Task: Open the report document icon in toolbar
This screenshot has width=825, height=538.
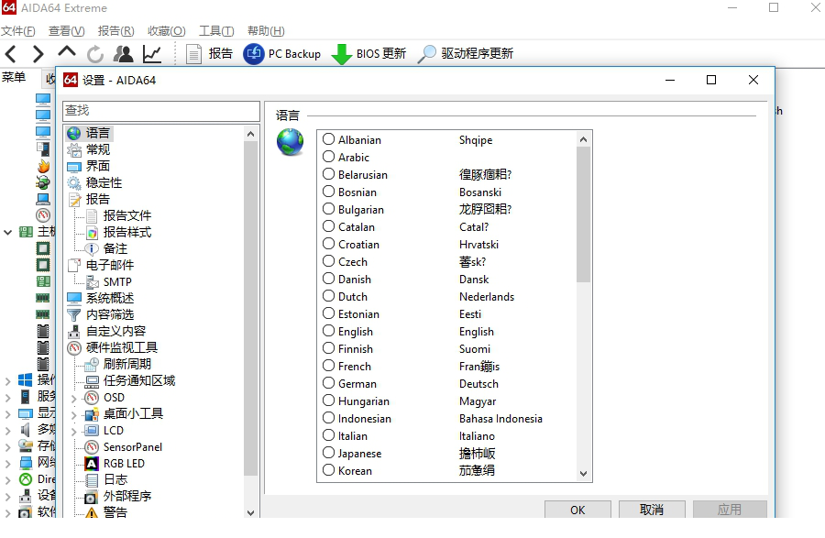Action: click(x=194, y=54)
